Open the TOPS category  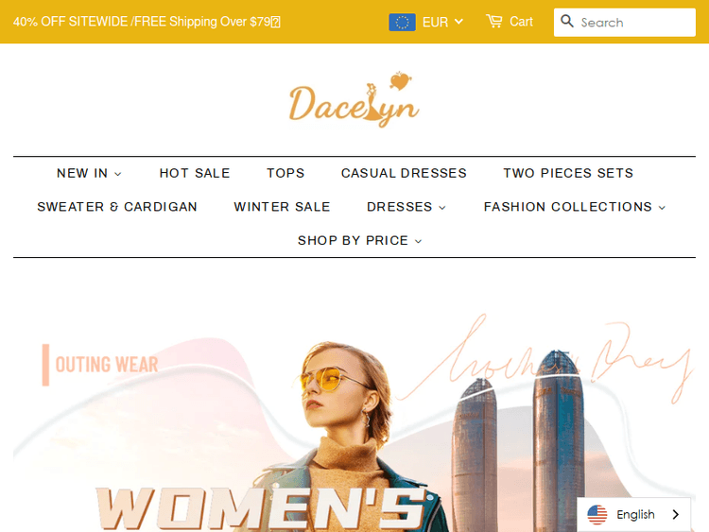coord(285,173)
